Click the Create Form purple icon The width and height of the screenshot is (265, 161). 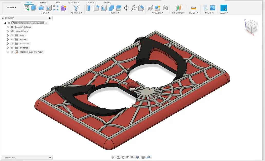tap(63, 8)
